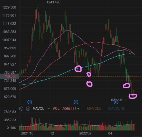Click the 1229.300 price axis label
The height and width of the screenshot is (137, 142).
coord(9,7)
